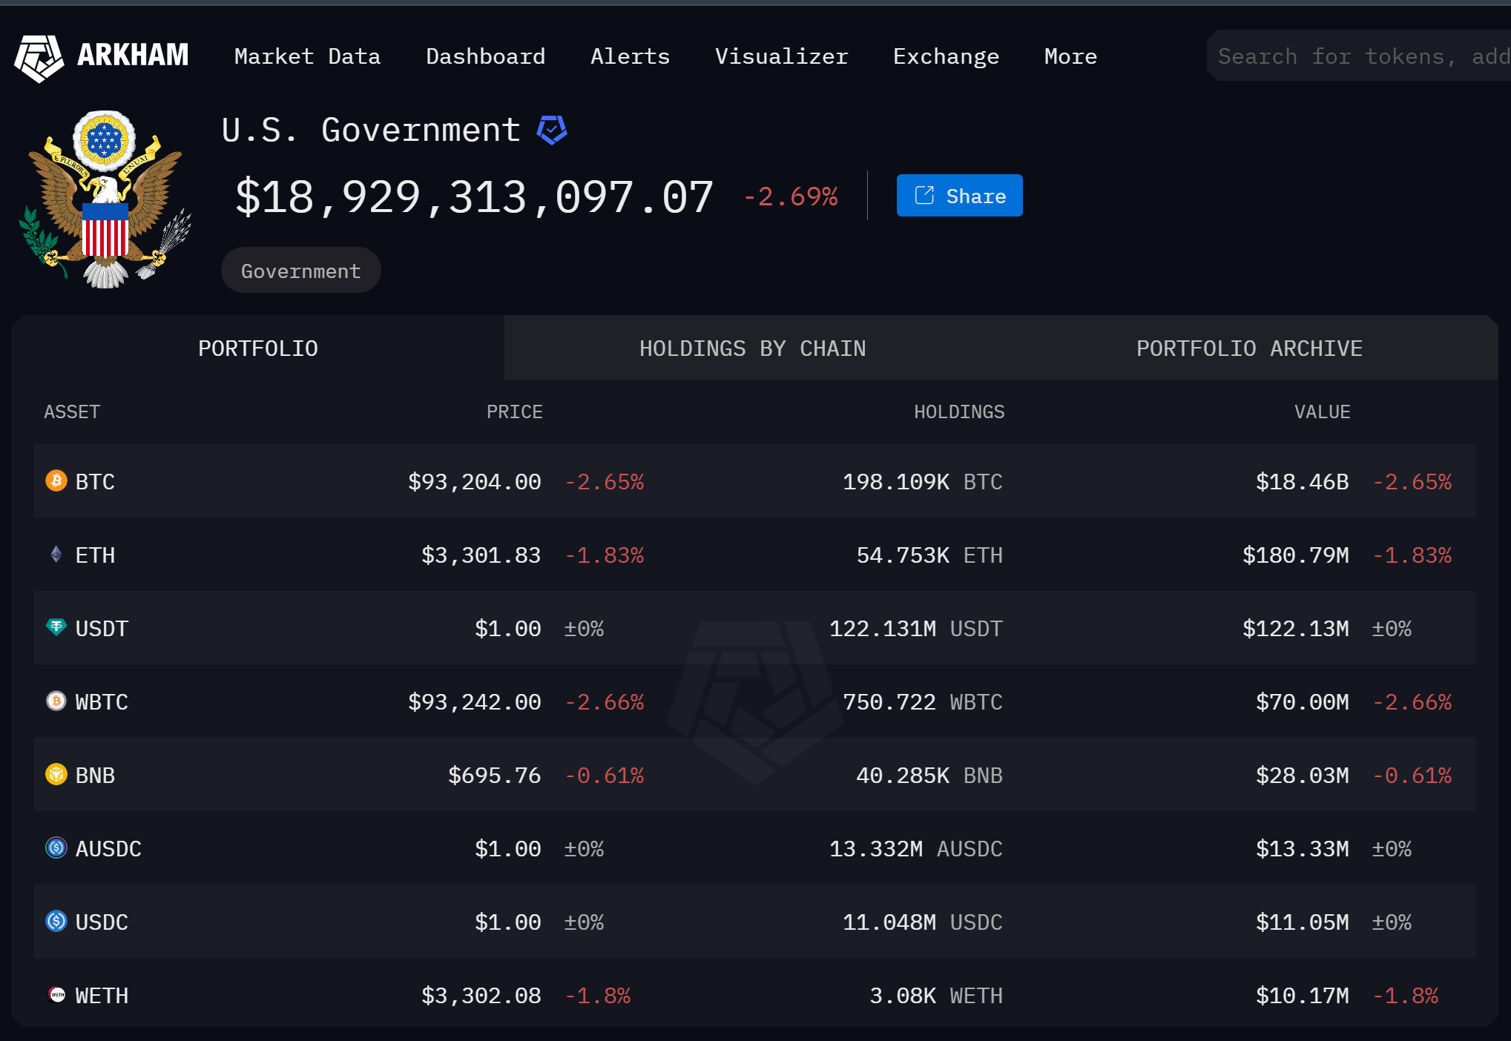The height and width of the screenshot is (1041, 1511).
Task: Click the verified badge beside U.S. Government
Action: 552,130
